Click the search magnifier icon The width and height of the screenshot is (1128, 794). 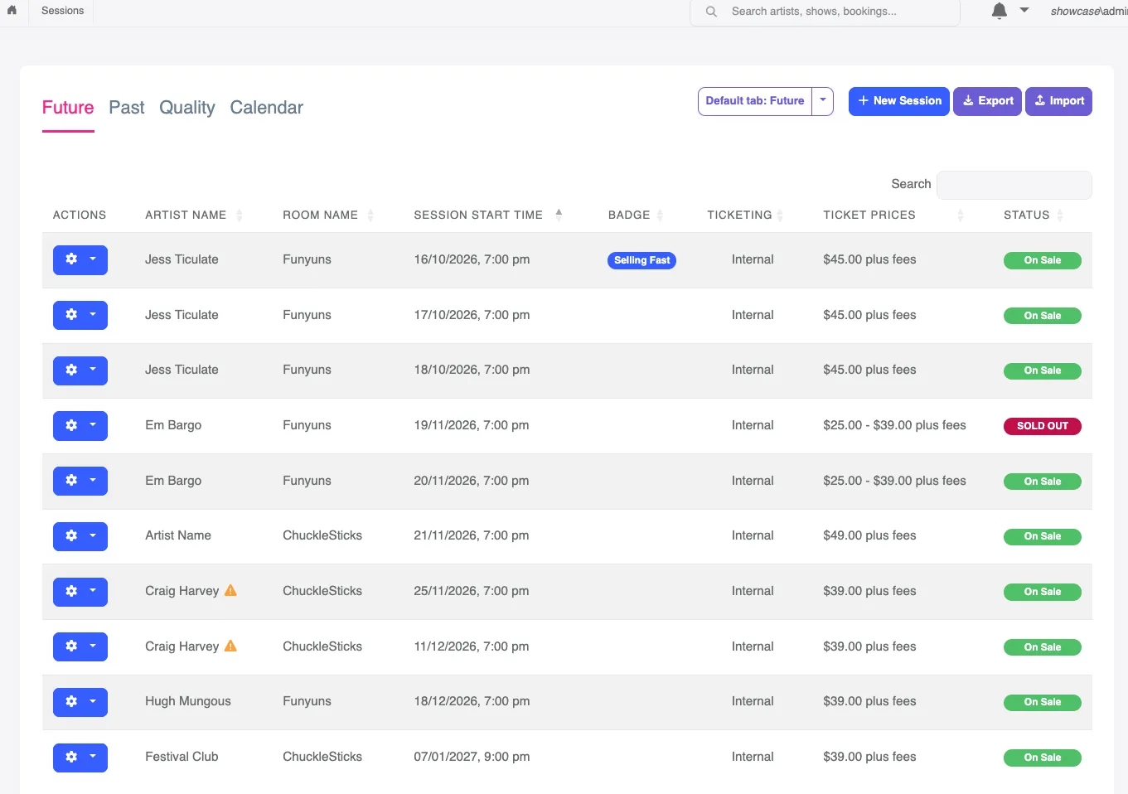coord(711,12)
